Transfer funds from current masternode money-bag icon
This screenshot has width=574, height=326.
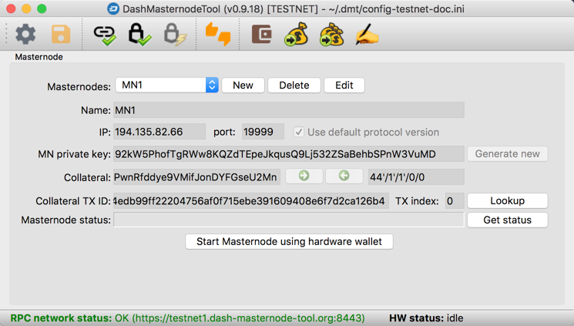click(296, 34)
